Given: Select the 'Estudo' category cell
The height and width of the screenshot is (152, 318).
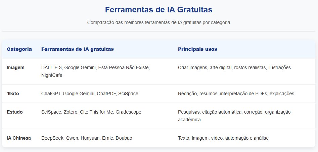Looking at the screenshot, I should click(x=15, y=112).
